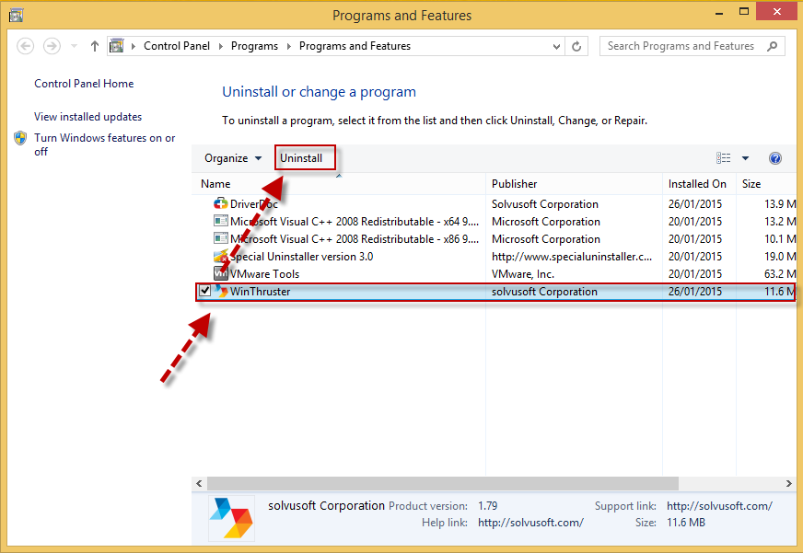Sort programs by Name column header
The width and height of the screenshot is (803, 553).
(339, 184)
